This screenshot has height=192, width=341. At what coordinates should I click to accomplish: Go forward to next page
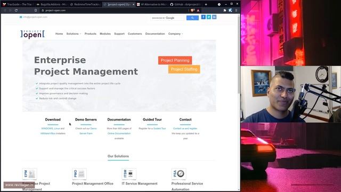click(x=10, y=10)
